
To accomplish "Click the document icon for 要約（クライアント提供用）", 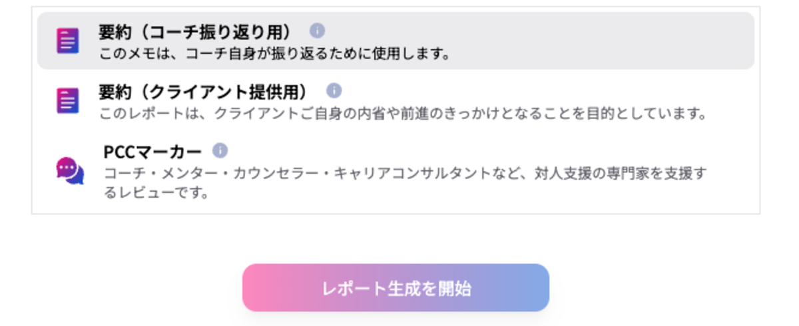I will (68, 100).
